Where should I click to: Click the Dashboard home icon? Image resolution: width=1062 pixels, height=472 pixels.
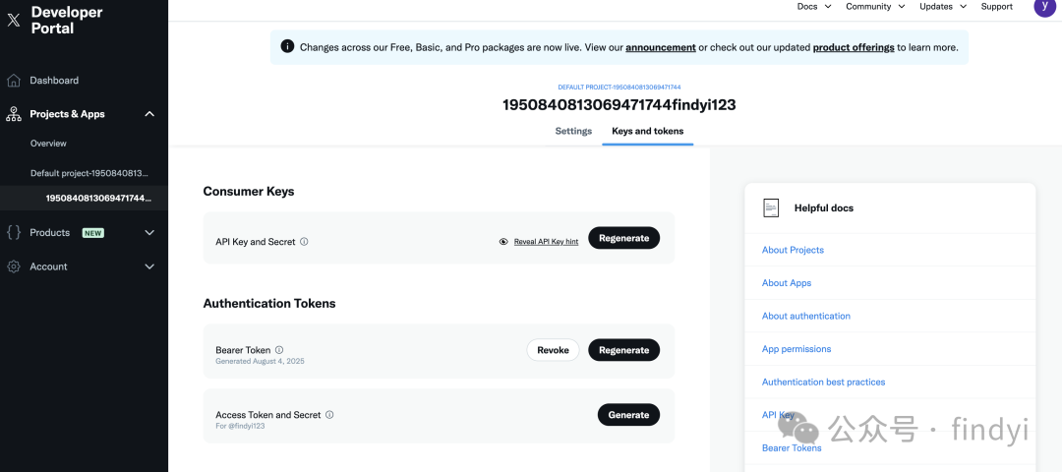coord(14,81)
